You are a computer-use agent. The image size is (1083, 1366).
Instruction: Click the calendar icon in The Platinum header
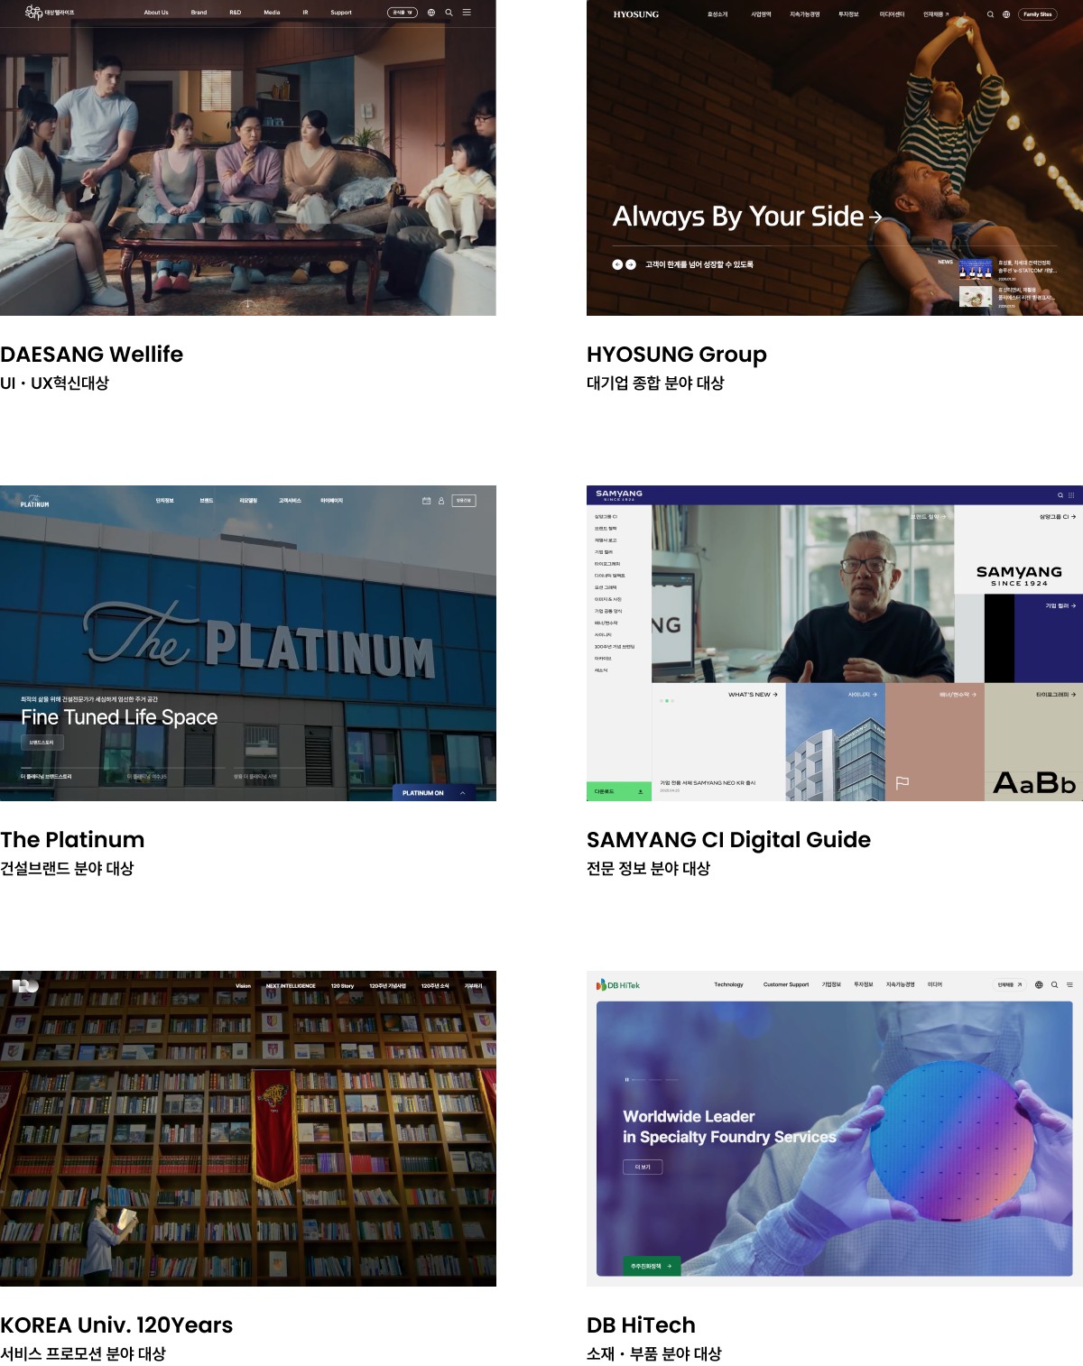coord(426,501)
